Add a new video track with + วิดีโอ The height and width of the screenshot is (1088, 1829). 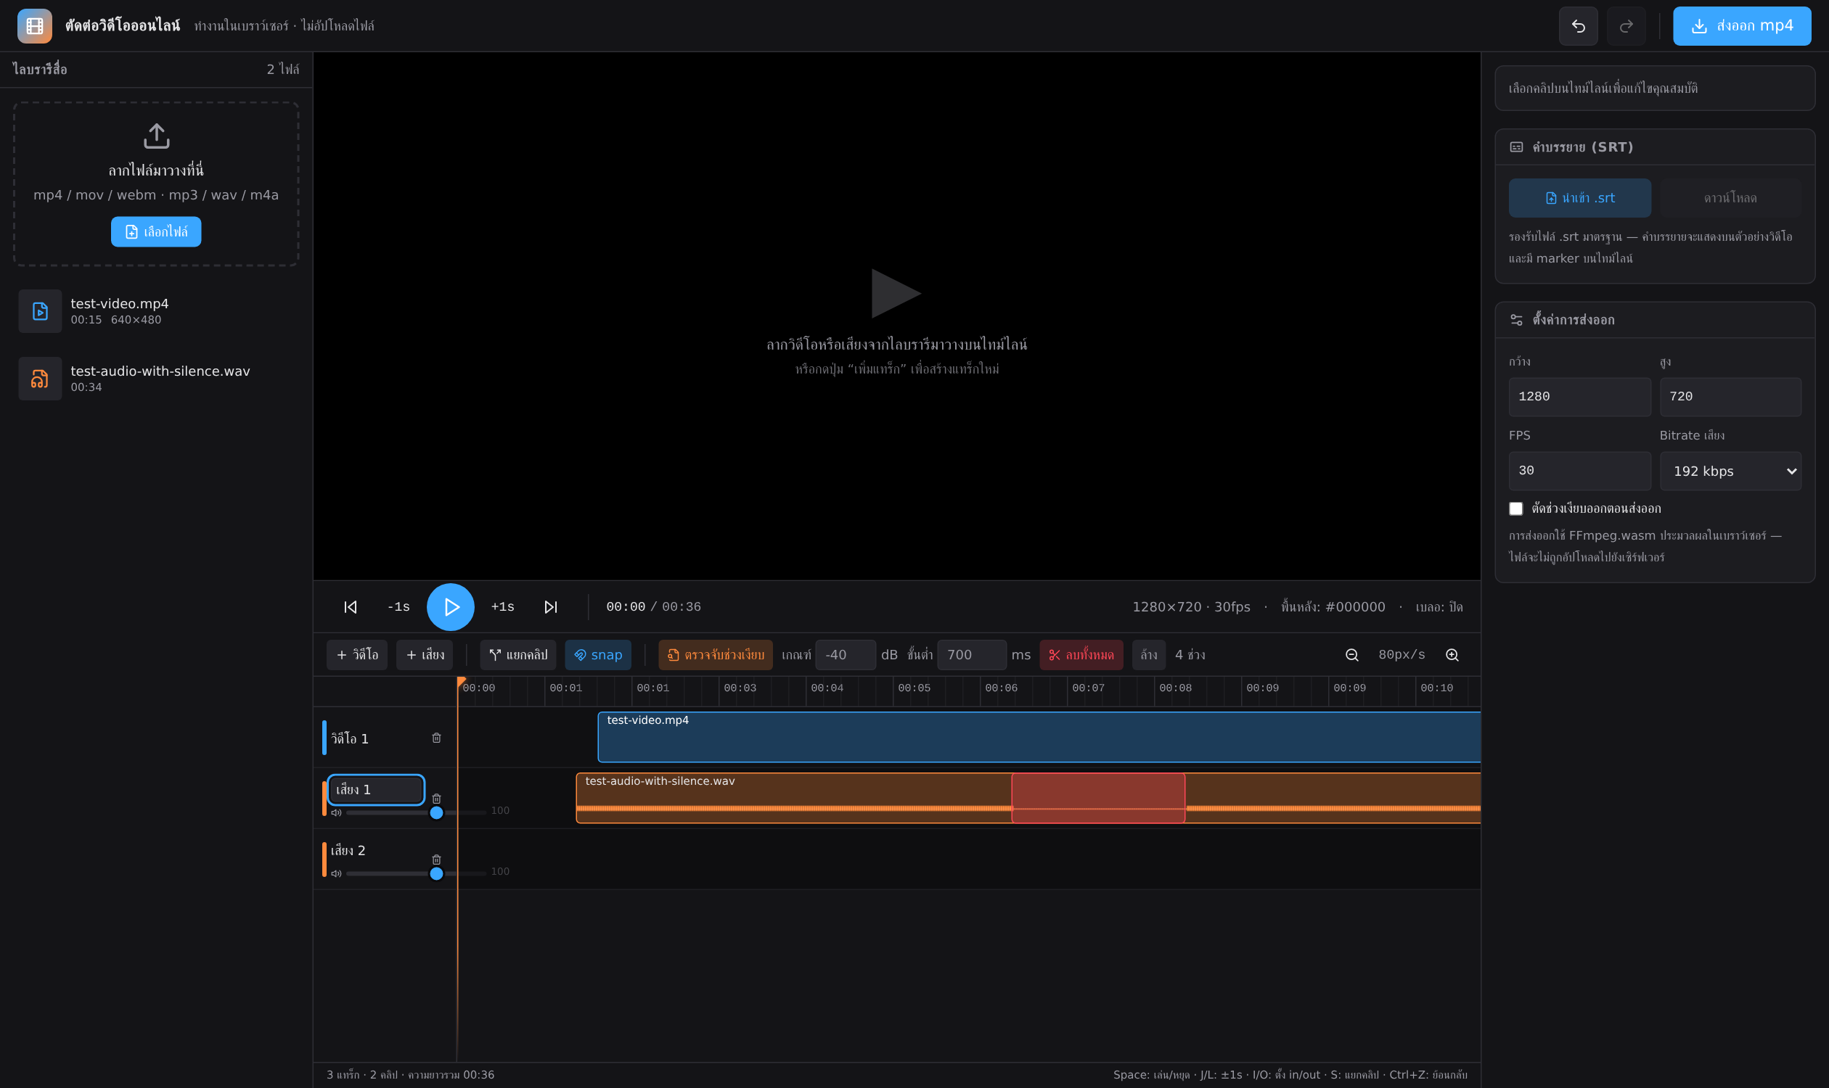coord(356,655)
